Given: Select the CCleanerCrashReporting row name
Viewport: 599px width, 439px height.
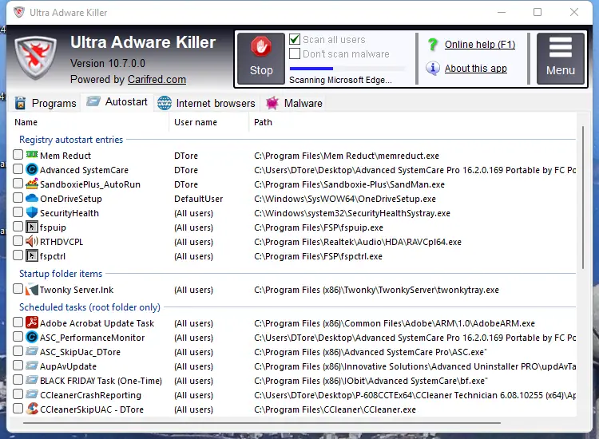Looking at the screenshot, I should pyautogui.click(x=90, y=395).
